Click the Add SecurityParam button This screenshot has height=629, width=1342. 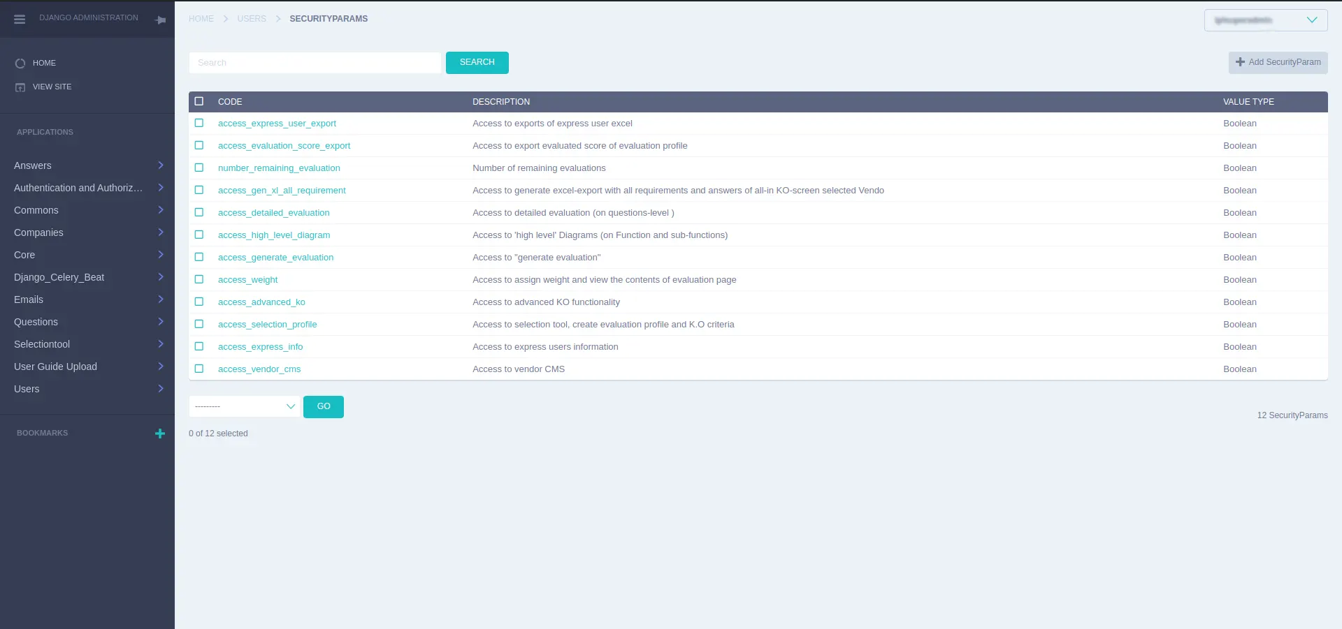pos(1278,62)
